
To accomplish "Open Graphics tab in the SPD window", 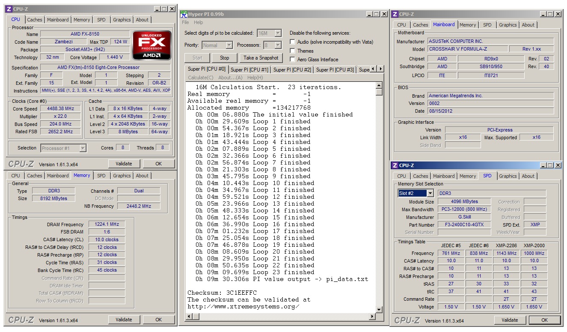I will point(508,176).
